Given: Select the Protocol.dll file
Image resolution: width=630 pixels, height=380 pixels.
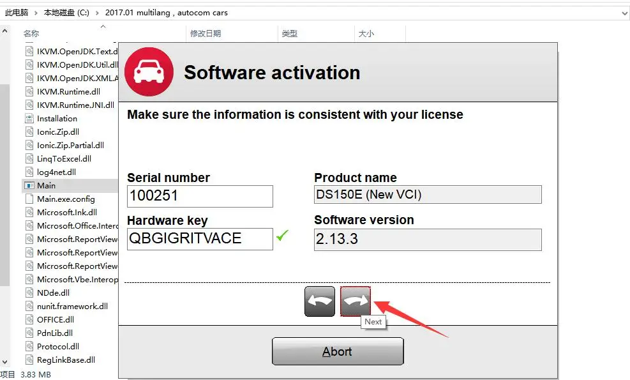Looking at the screenshot, I should tap(57, 346).
